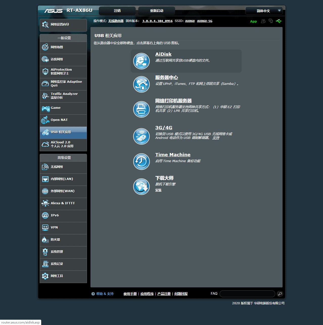Screen dimensions: 323x325
Task: Click the 无线路由器 operation mode link
Action: point(116,21)
